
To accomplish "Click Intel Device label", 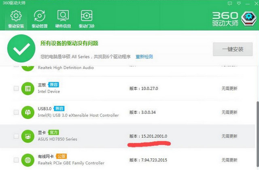I will click(49, 91).
